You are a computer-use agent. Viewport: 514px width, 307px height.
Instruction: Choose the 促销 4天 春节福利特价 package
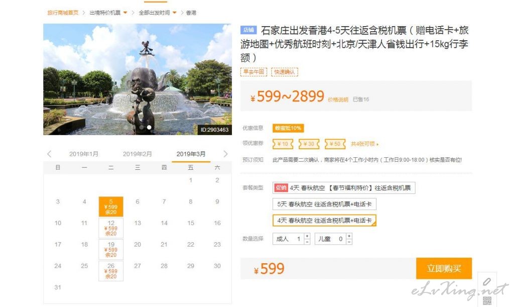[344, 188]
